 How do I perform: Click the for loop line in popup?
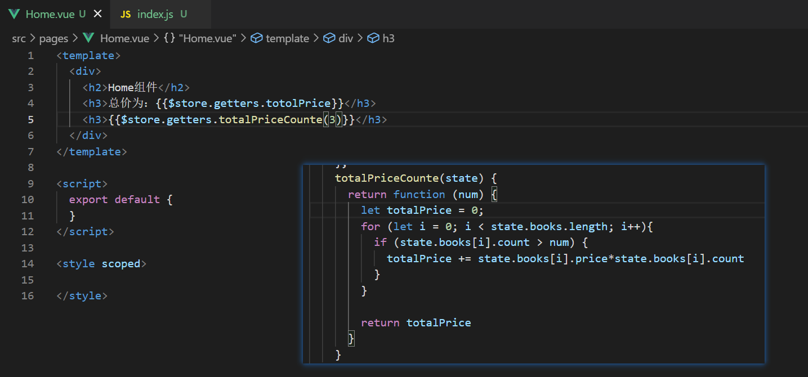pyautogui.click(x=507, y=226)
